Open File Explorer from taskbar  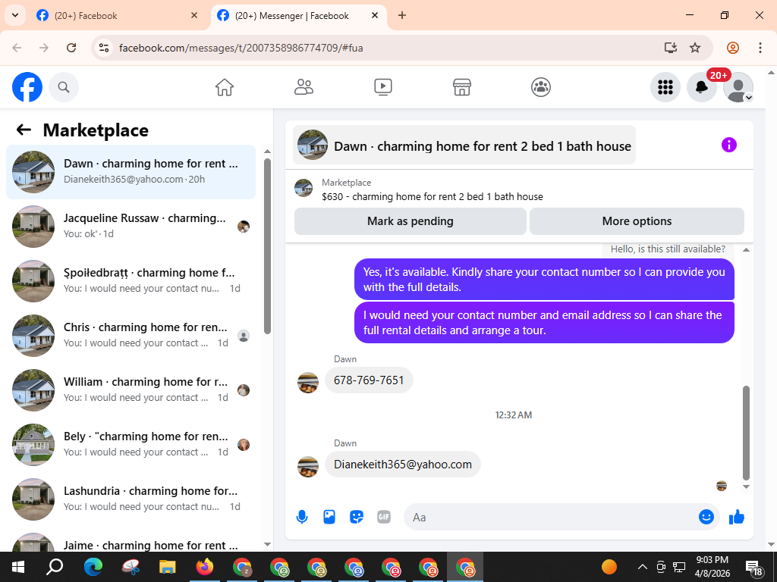coord(168,567)
